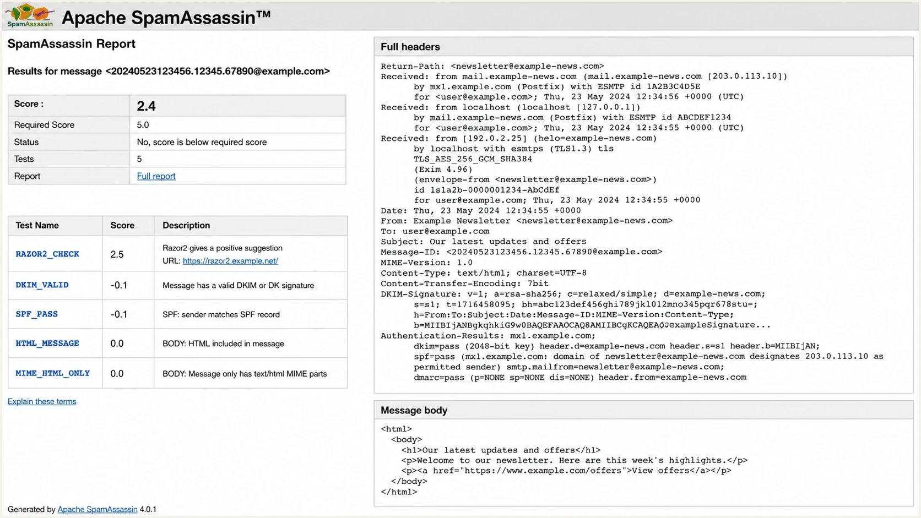Open the Full report link

tap(156, 176)
